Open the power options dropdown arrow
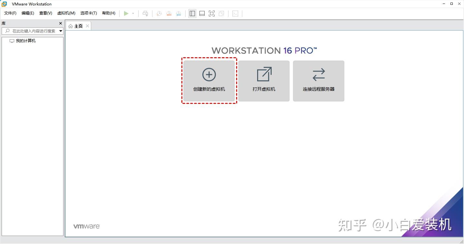 point(133,14)
